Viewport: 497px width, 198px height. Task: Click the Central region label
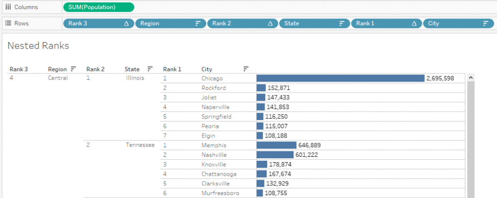pyautogui.click(x=58, y=78)
